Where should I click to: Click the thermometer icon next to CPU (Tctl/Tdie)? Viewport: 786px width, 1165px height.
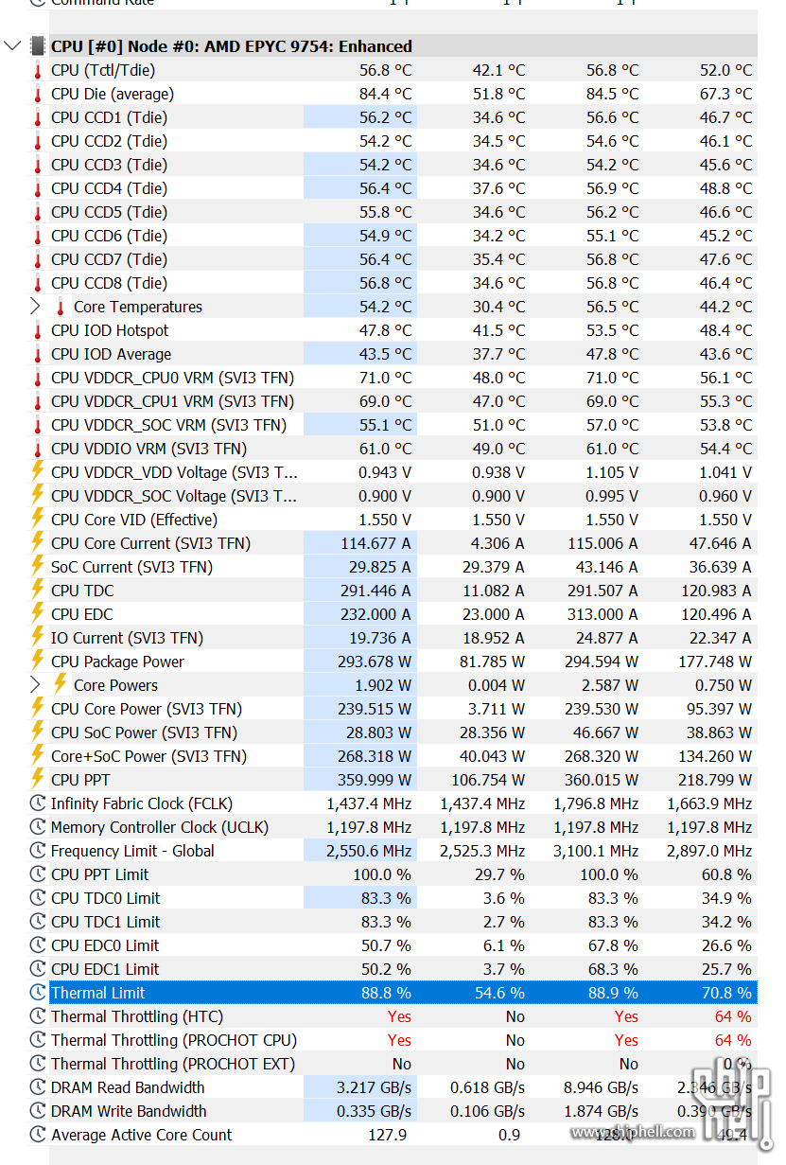tap(38, 70)
